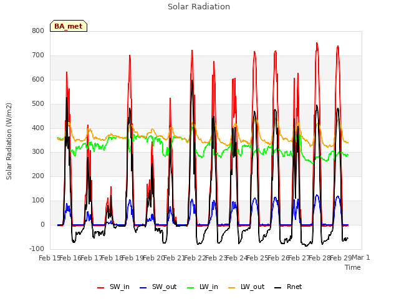Click the 600 y-axis tick label
Viewport: 399px width, 299px height.
coord(38,79)
